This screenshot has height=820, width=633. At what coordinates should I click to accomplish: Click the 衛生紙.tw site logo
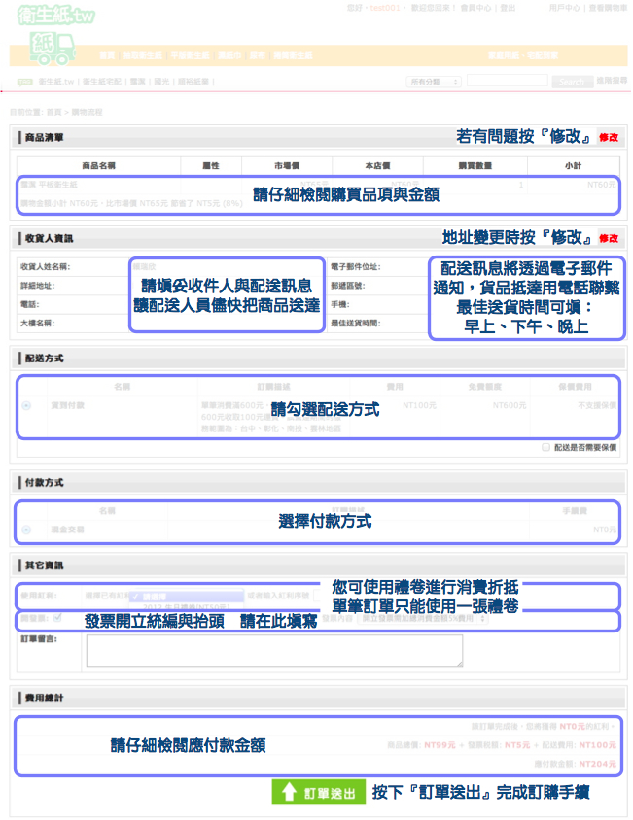[x=56, y=16]
